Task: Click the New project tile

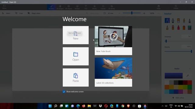Action: pyautogui.click(x=76, y=35)
